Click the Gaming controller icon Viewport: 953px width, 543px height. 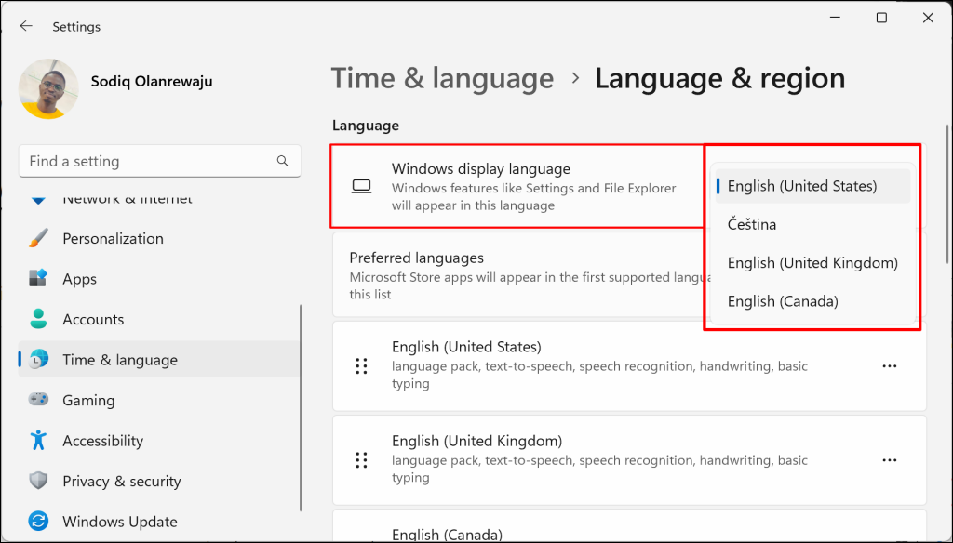38,400
